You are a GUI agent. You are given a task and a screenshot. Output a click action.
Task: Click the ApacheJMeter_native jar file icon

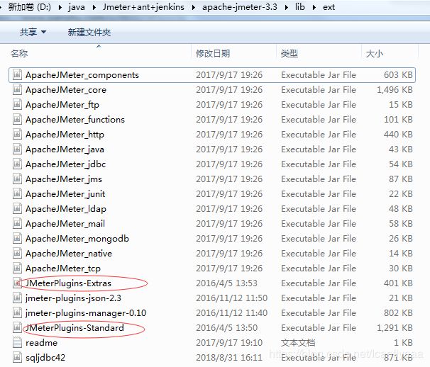(x=17, y=253)
